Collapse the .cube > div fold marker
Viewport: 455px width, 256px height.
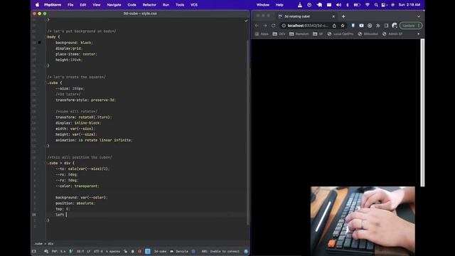point(45,163)
